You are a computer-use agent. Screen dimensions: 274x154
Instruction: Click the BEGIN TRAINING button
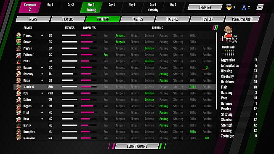point(137,146)
